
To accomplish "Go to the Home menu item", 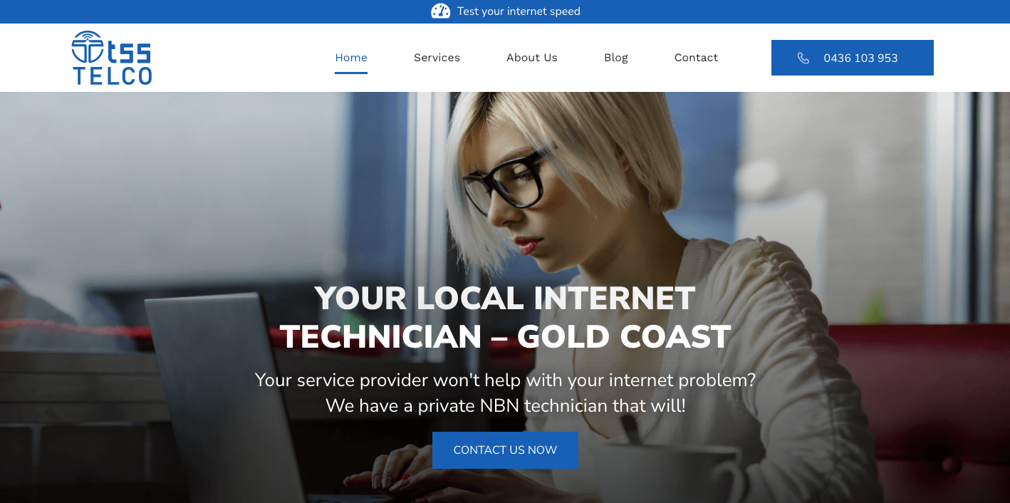I will [351, 58].
